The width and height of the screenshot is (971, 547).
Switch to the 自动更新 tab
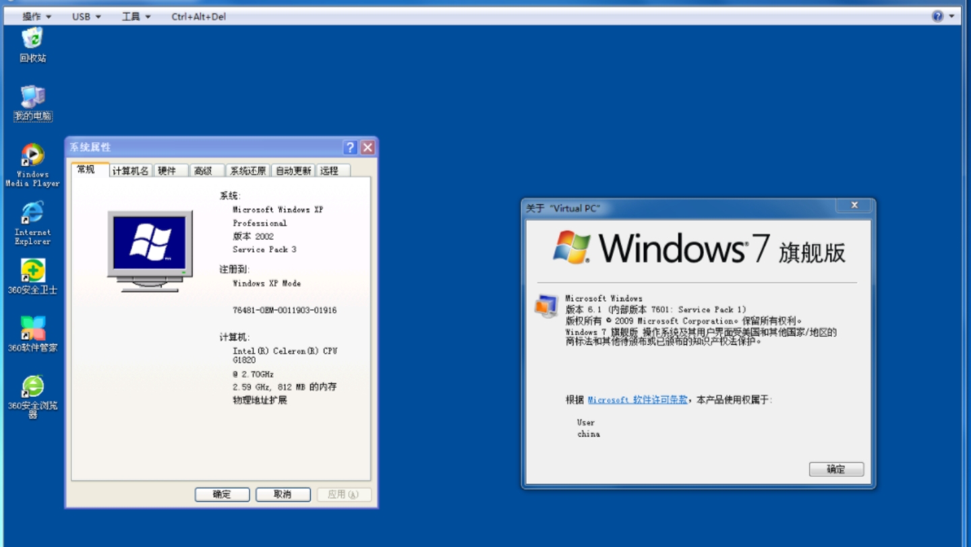tap(293, 171)
